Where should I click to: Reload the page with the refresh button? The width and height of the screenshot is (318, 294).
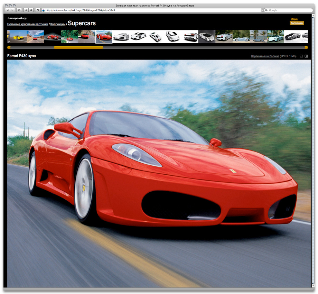click(x=38, y=10)
